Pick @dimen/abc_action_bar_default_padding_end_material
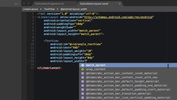This screenshot has width=177, height=100. pyautogui.click(x=128, y=86)
